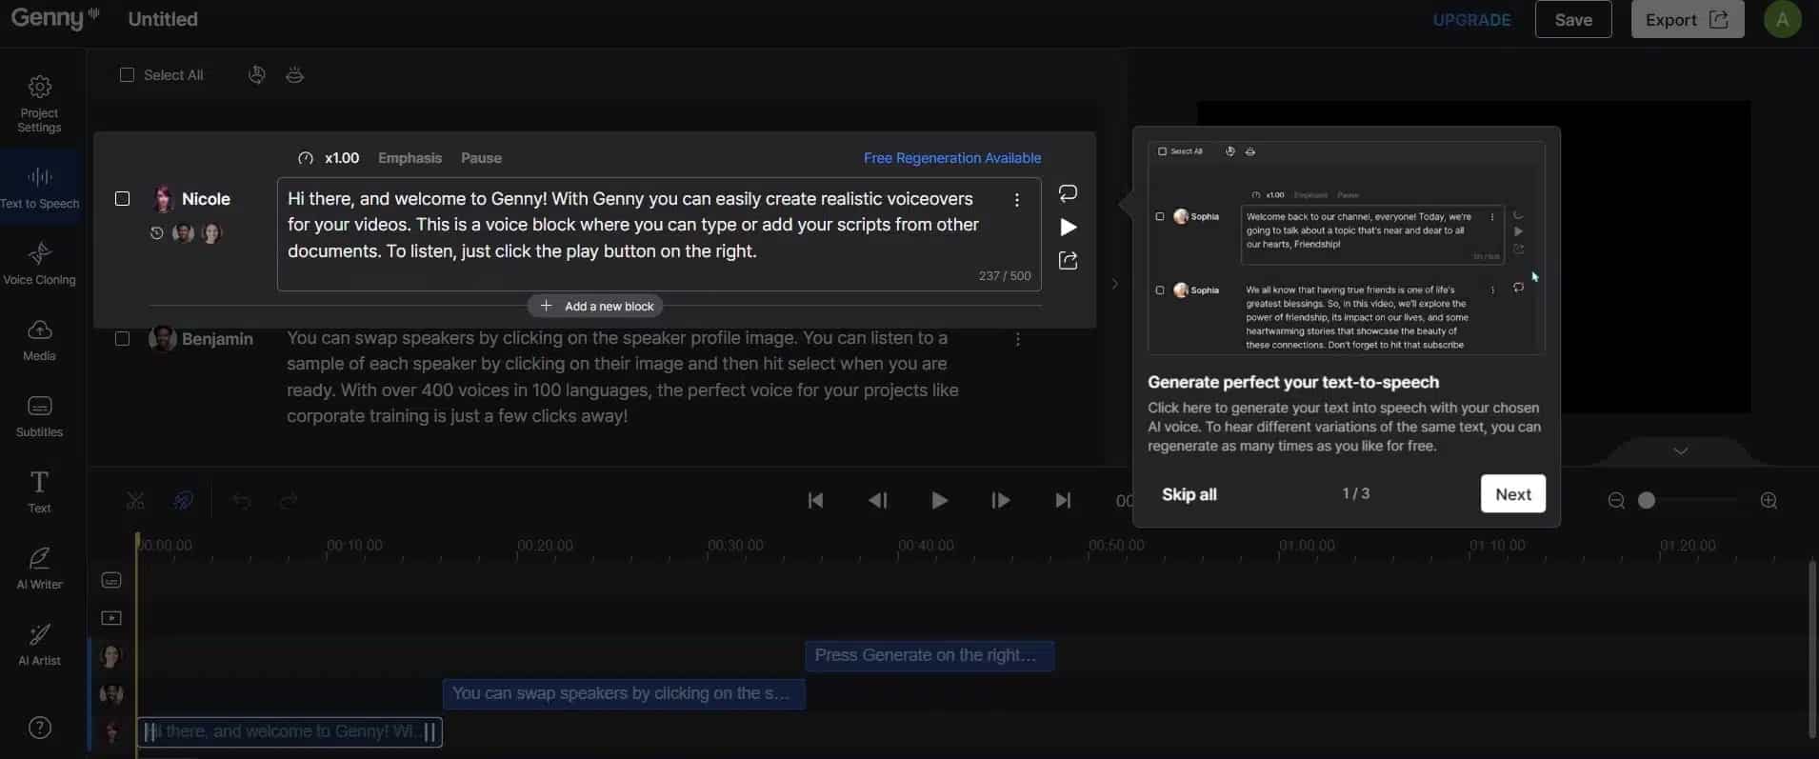Tick the checkbox beside Nicole's block
The height and width of the screenshot is (759, 1819).
click(x=122, y=198)
